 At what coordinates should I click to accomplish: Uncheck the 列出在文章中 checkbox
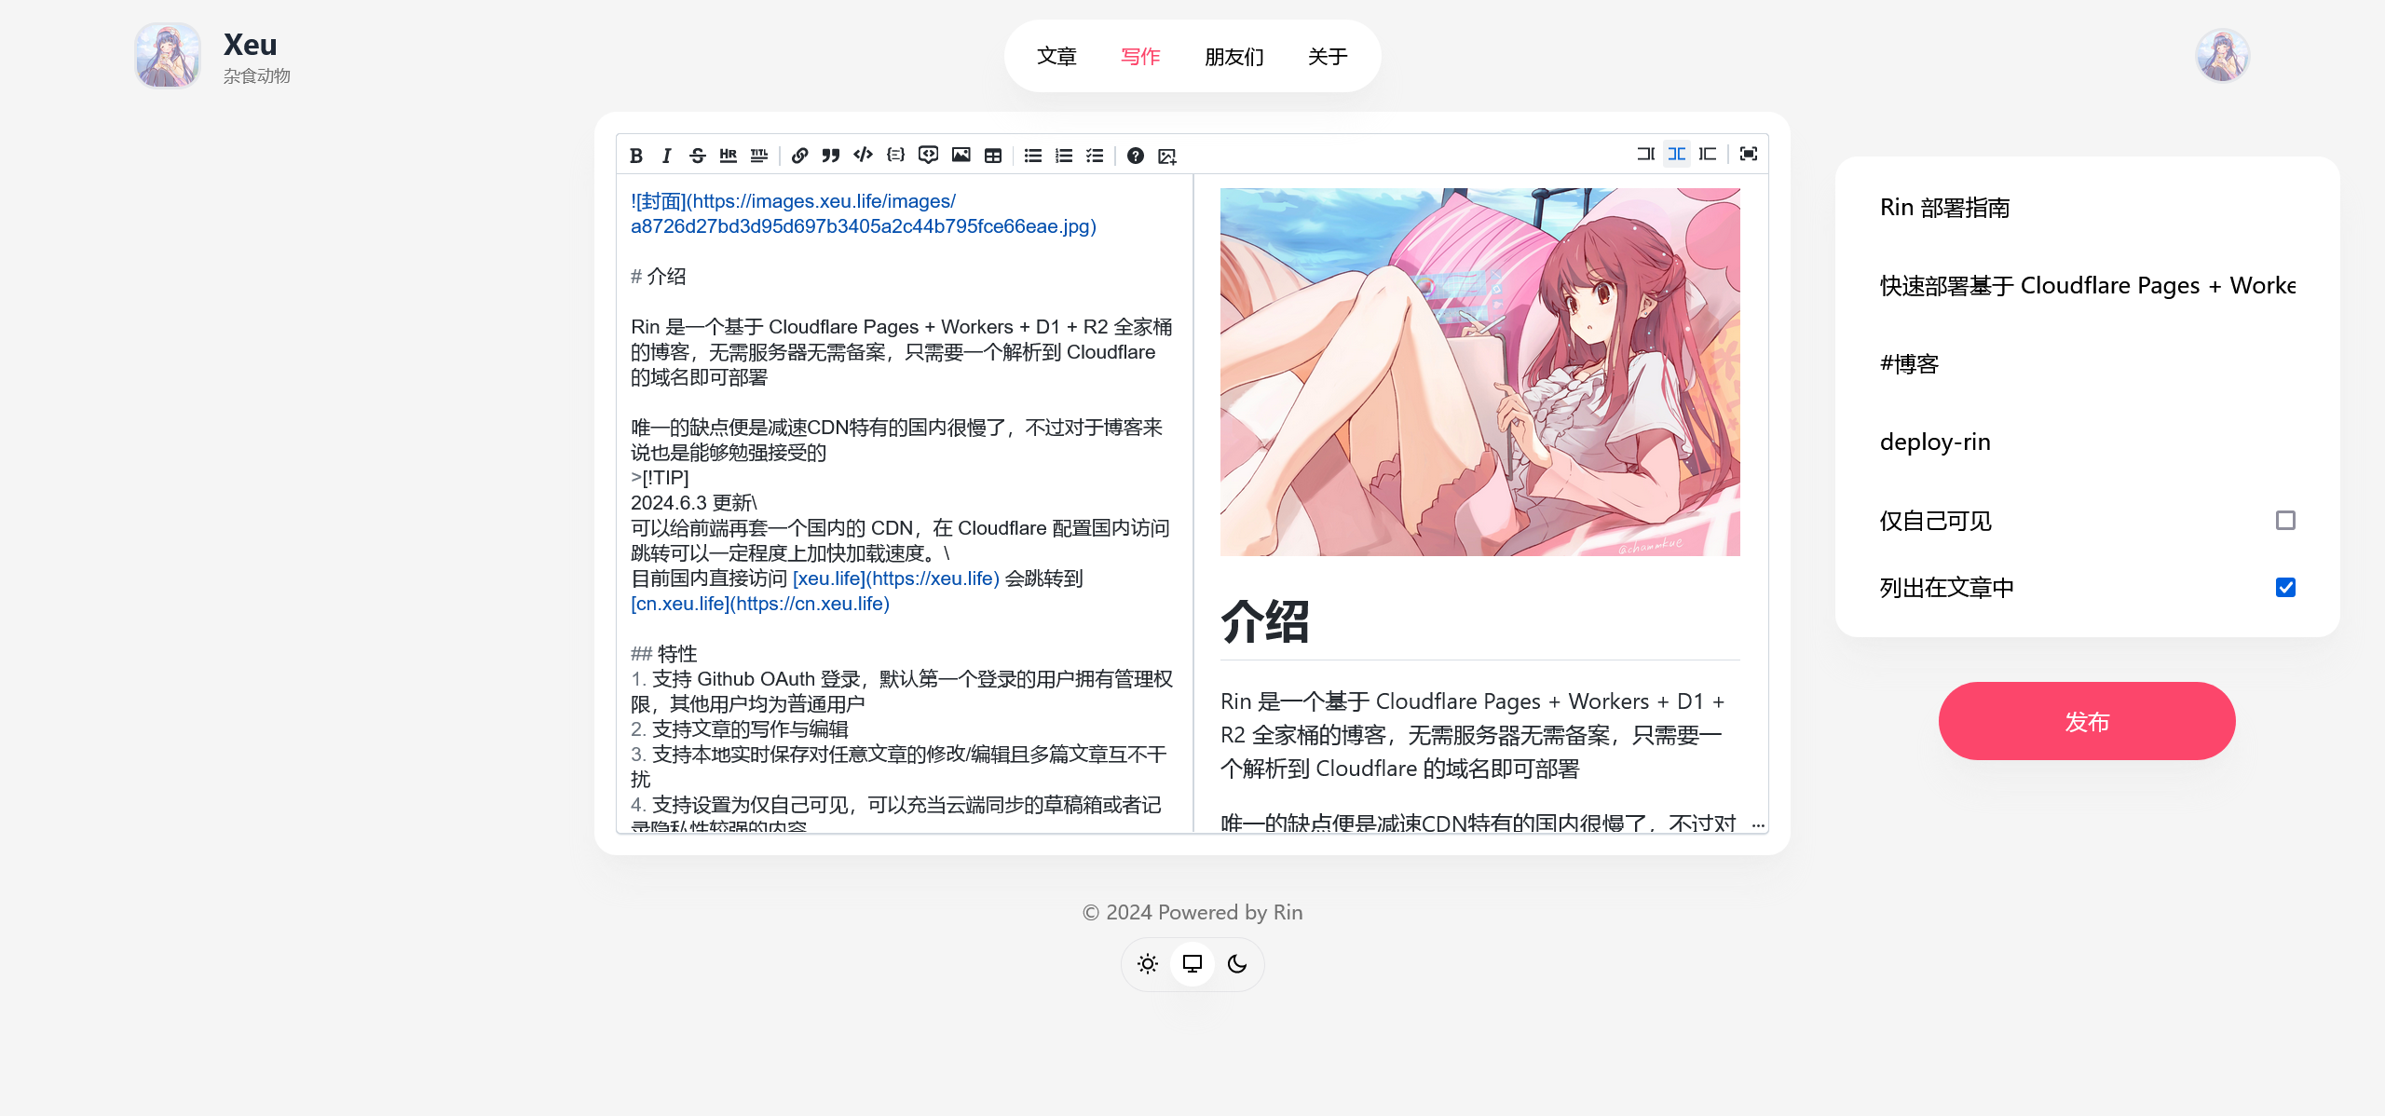(2285, 588)
